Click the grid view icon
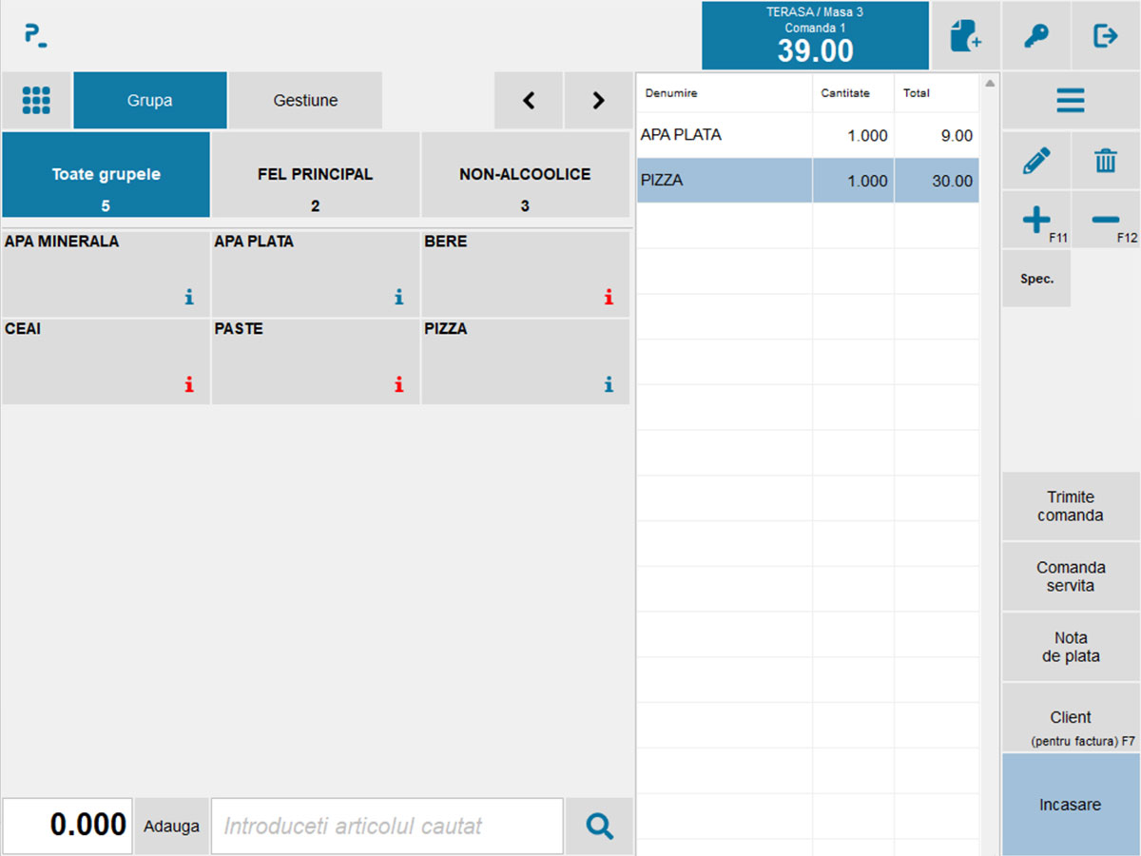Viewport: 1141px width, 856px height. tap(36, 100)
